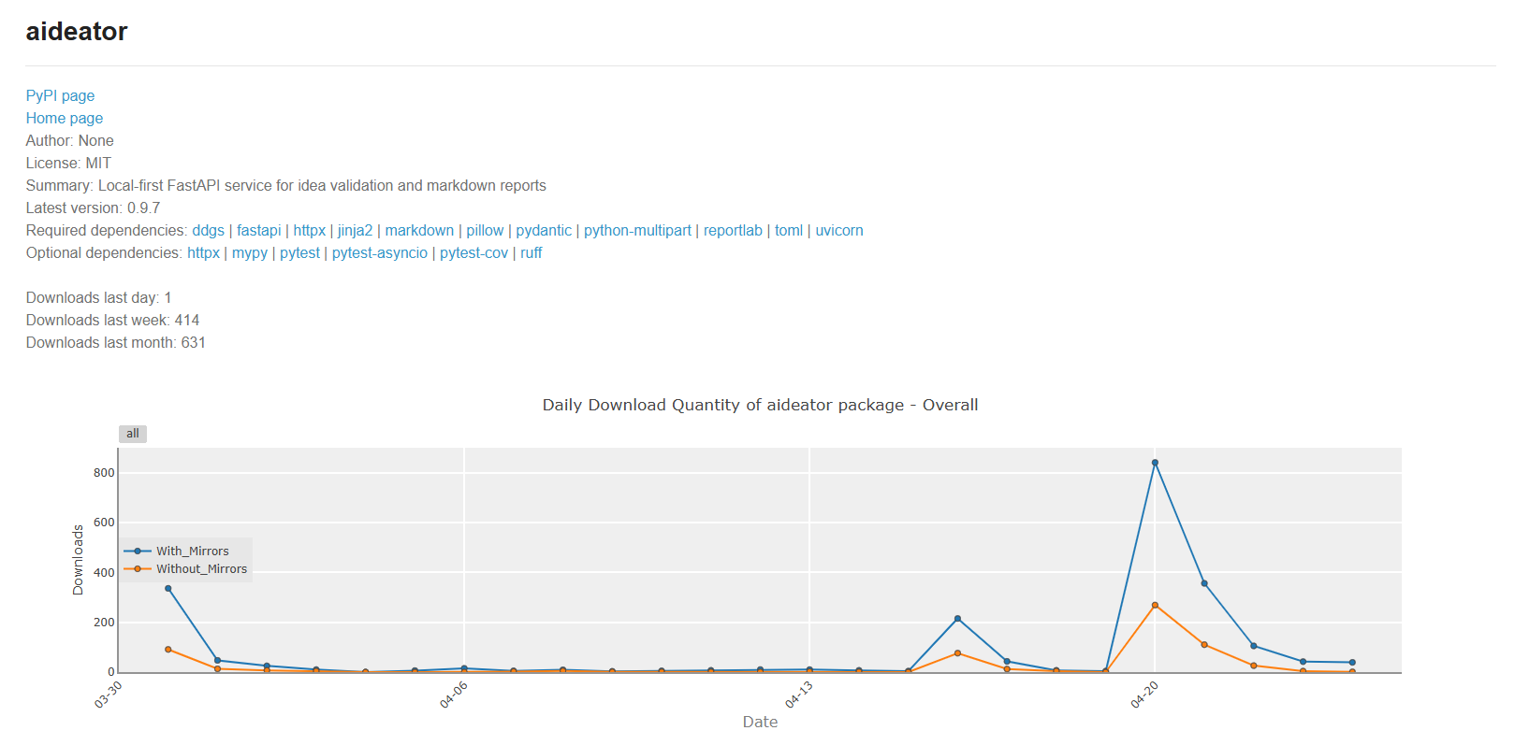Click the Without_Mirrors peak point at 04-20
The height and width of the screenshot is (745, 1515).
(1155, 606)
